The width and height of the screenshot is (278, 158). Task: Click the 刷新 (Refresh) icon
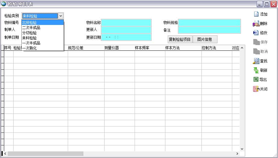[x=256, y=70]
